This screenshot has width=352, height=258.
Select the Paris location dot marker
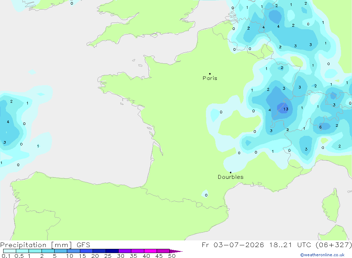[x=210, y=74]
